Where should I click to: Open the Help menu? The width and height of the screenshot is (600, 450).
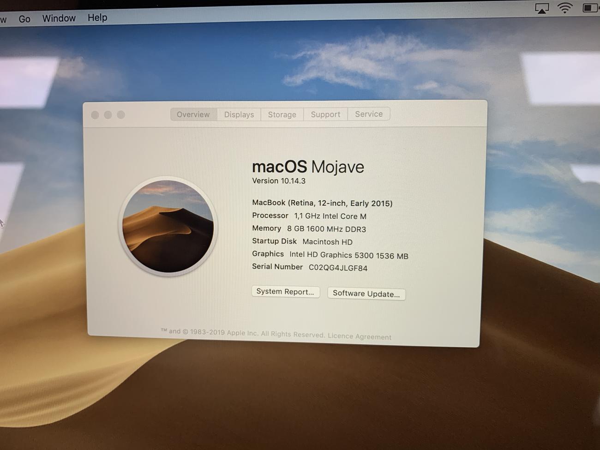97,18
